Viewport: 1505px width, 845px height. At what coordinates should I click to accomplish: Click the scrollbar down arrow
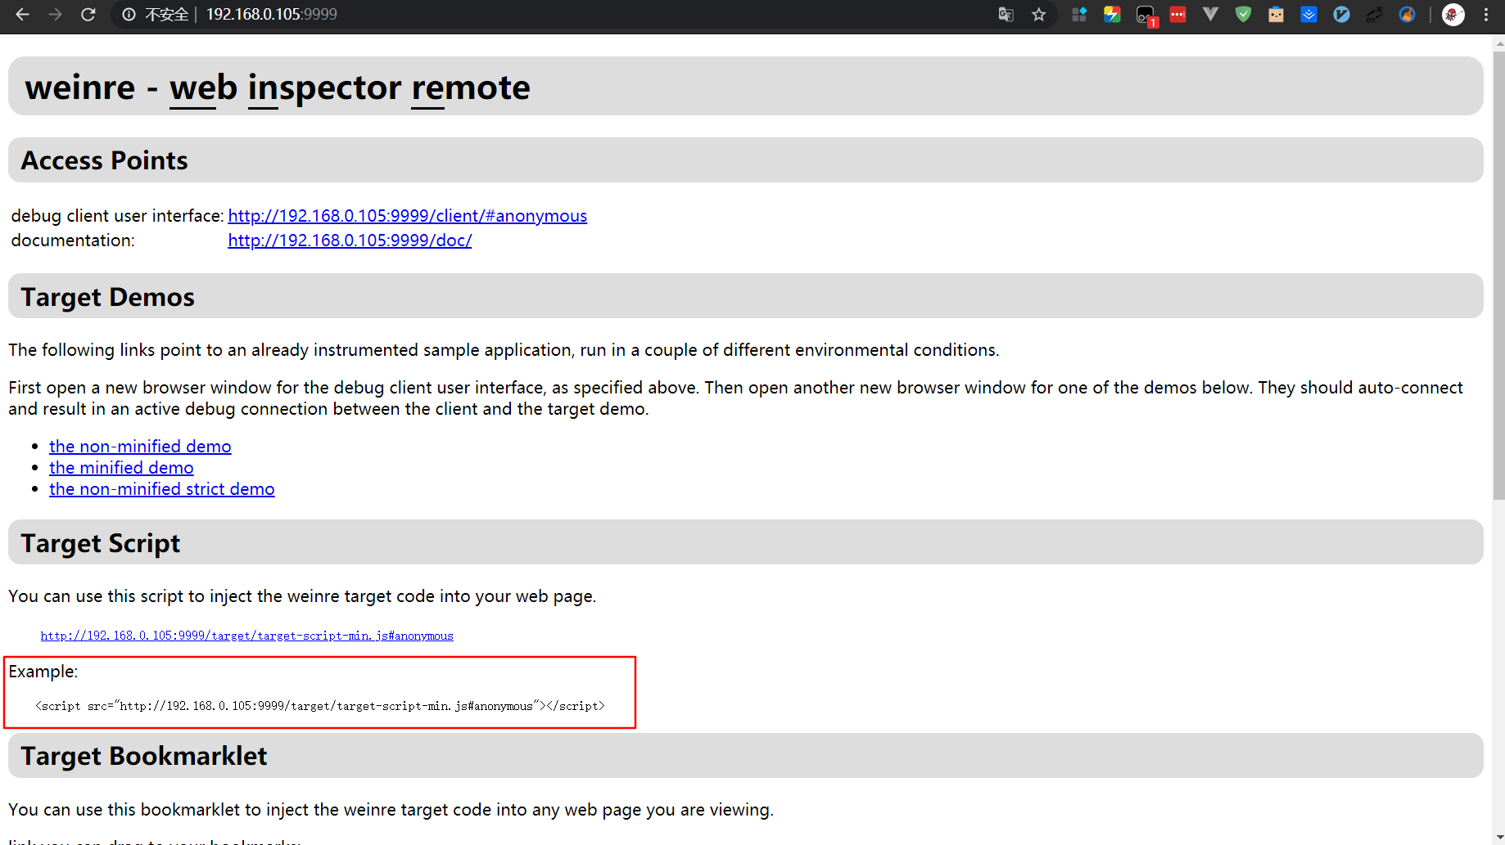[1498, 838]
